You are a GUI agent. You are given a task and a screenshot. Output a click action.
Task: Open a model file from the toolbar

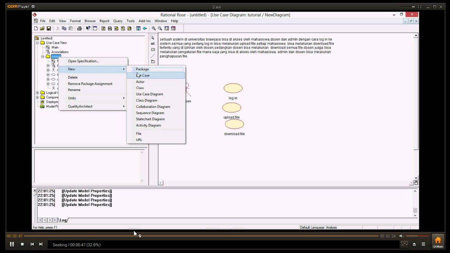(42, 28)
